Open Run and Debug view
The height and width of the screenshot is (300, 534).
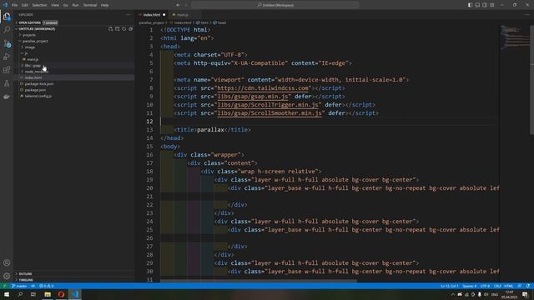pos(7,57)
